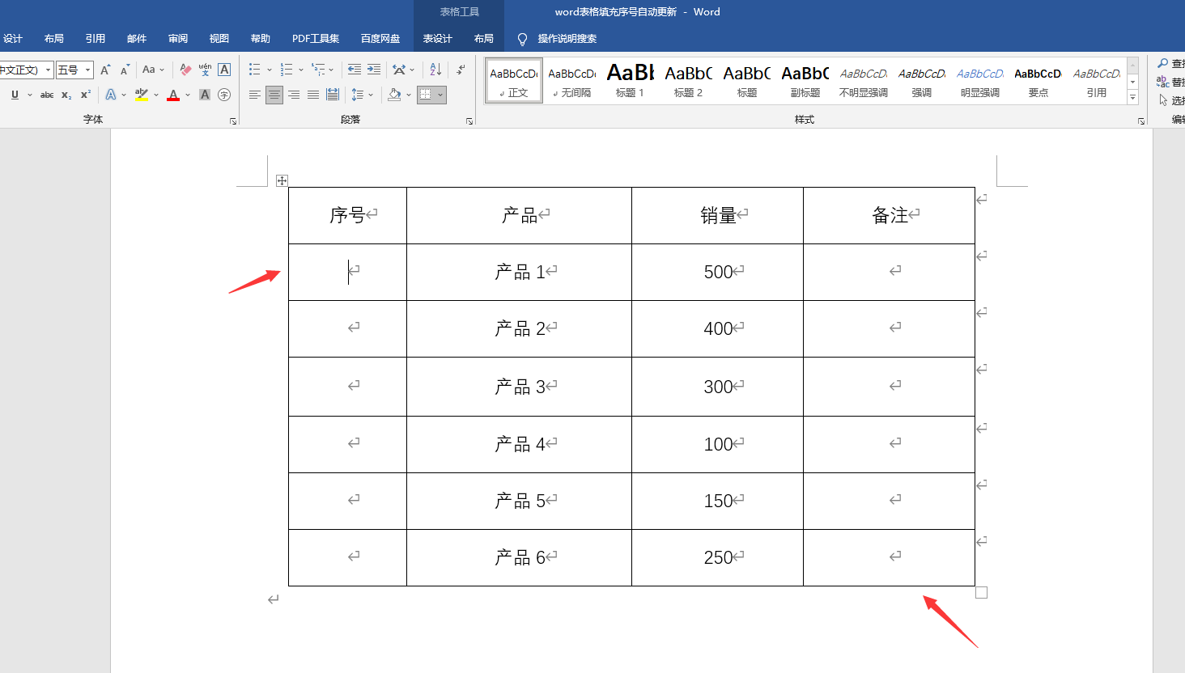Expand bullet library dropdown arrow
Viewport: 1185px width, 673px height.
(x=270, y=70)
